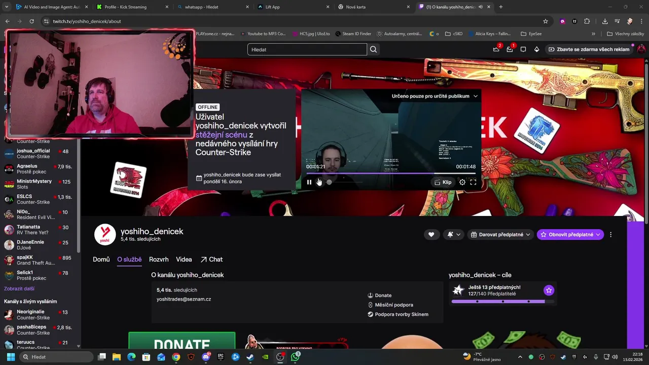Open channel three-dot more options
This screenshot has height=365, width=649.
610,234
